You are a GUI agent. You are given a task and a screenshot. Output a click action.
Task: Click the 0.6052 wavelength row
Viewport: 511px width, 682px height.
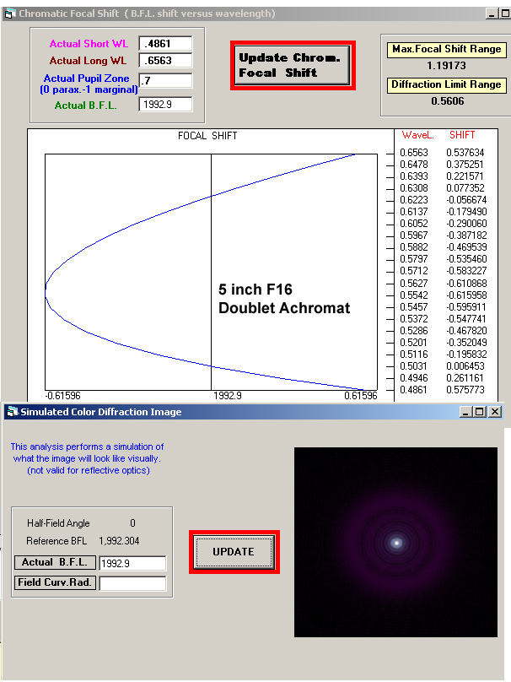414,224
